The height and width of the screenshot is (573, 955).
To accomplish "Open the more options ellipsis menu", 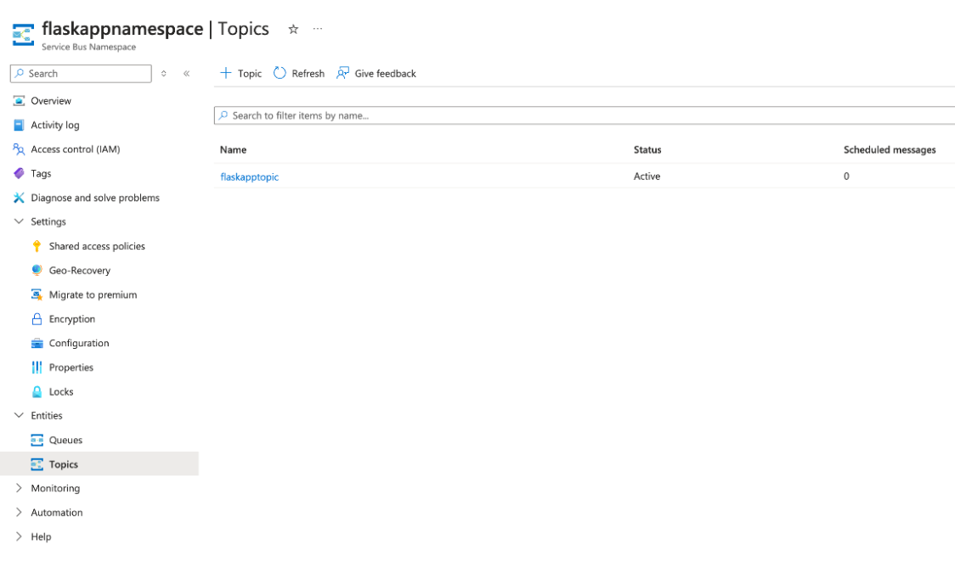I will 317,28.
